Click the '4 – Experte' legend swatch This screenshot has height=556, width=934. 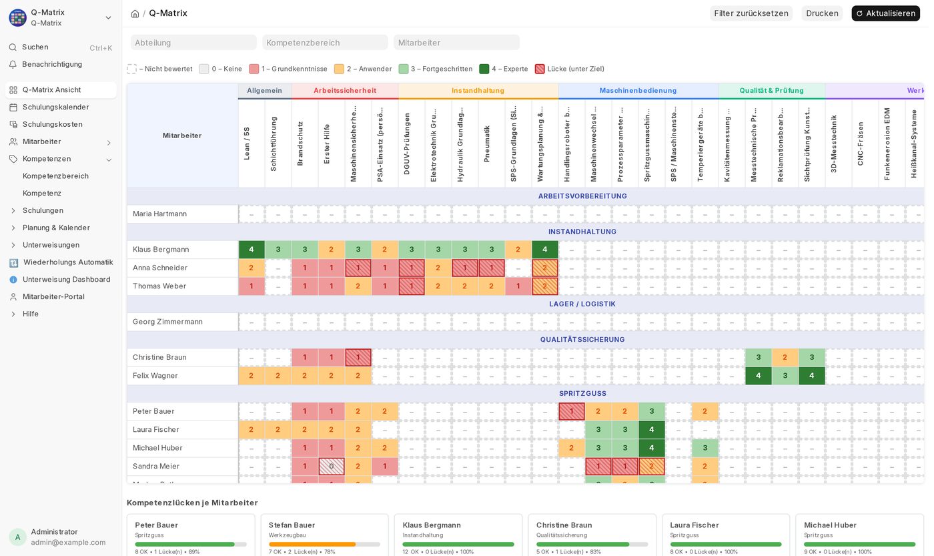(484, 69)
